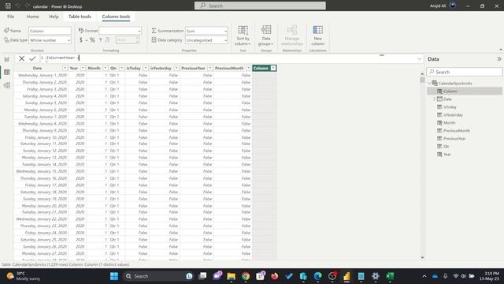Click the isYesterday column header
The height and width of the screenshot is (284, 504).
click(161, 68)
